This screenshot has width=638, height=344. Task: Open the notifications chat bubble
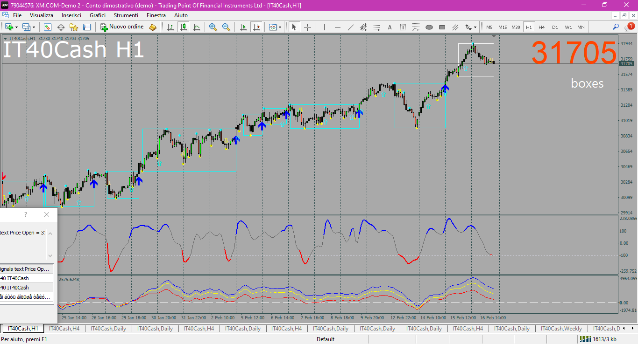pyautogui.click(x=629, y=27)
